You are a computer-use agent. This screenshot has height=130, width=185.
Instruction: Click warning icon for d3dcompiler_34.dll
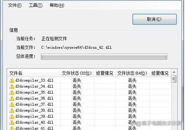pyautogui.click(x=12, y=86)
